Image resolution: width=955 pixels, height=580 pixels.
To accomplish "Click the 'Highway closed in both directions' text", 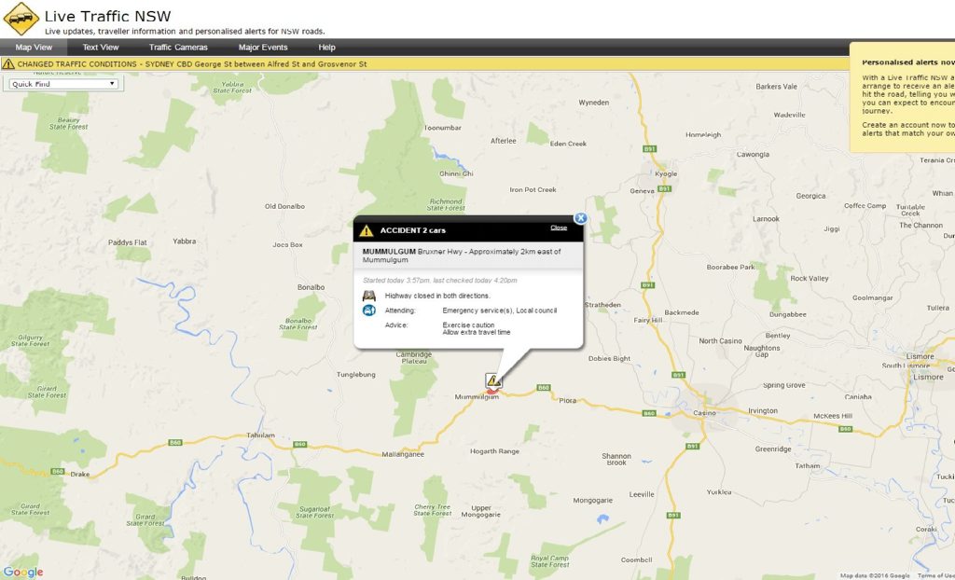I will pos(437,297).
